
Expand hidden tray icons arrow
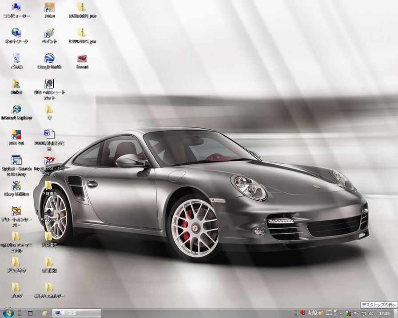click(x=341, y=314)
